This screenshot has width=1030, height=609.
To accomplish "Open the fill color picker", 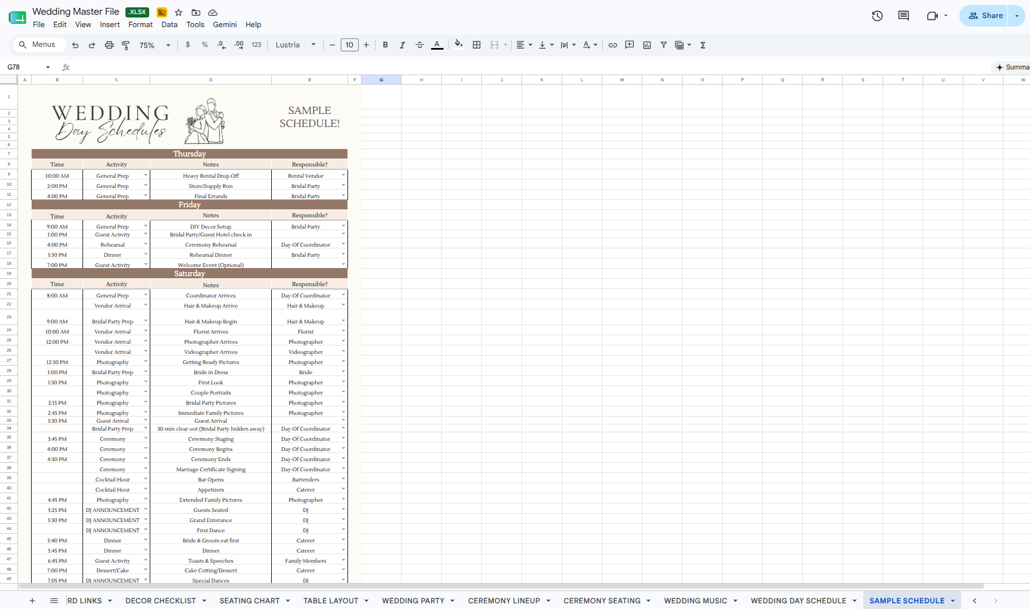I will point(459,45).
